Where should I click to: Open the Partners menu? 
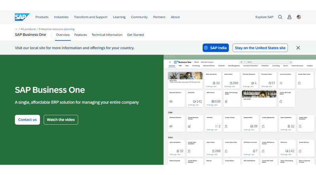(x=159, y=17)
